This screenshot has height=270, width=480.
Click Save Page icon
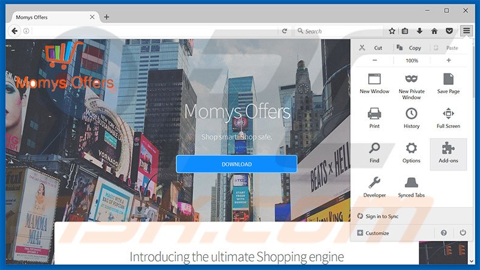pos(448,79)
